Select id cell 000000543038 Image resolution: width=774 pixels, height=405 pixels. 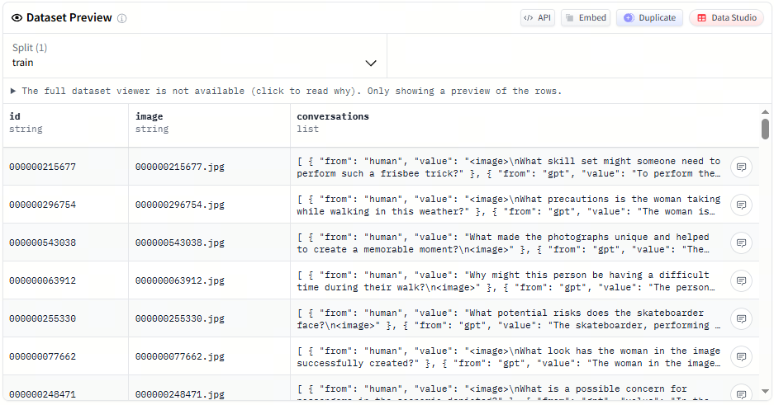pos(65,243)
